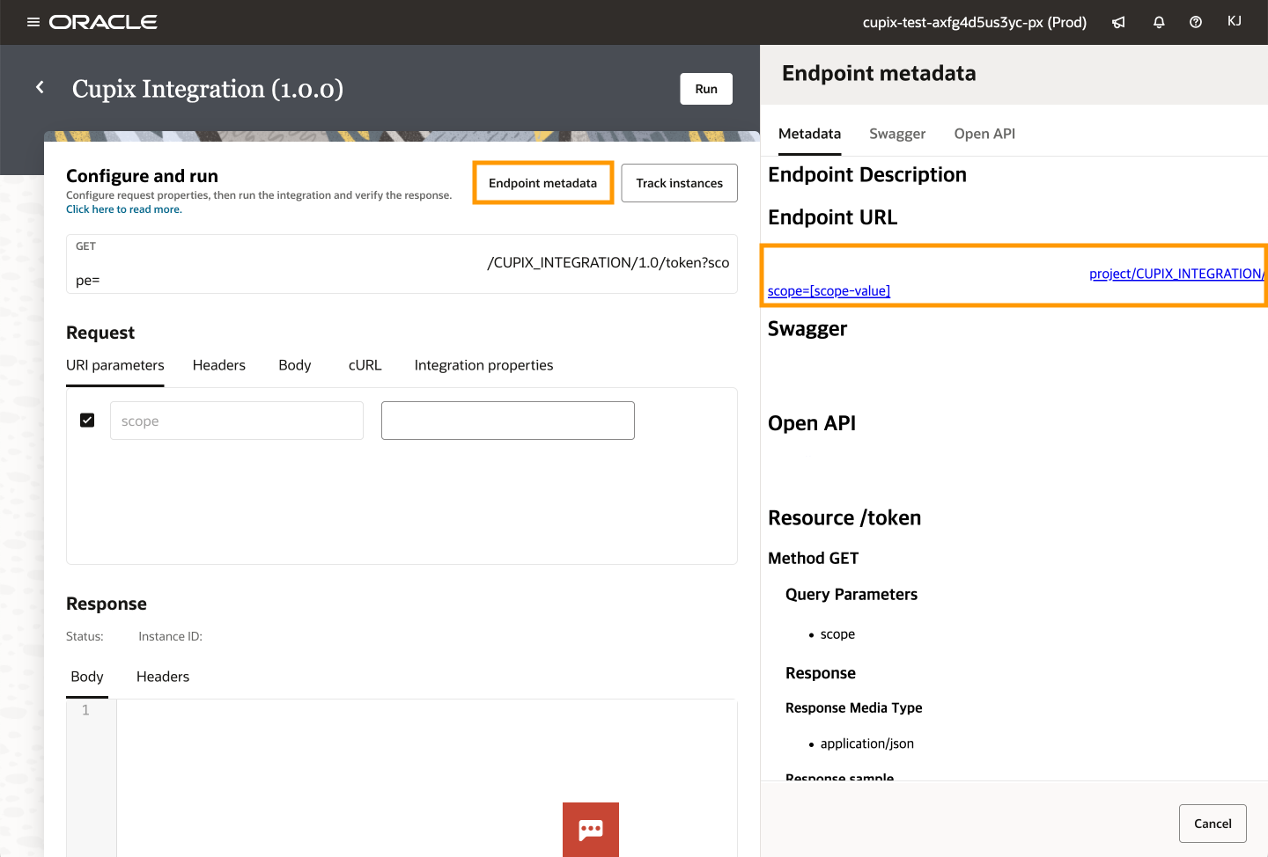The height and width of the screenshot is (857, 1268).
Task: Select the URI parameters tab
Action: pos(115,365)
